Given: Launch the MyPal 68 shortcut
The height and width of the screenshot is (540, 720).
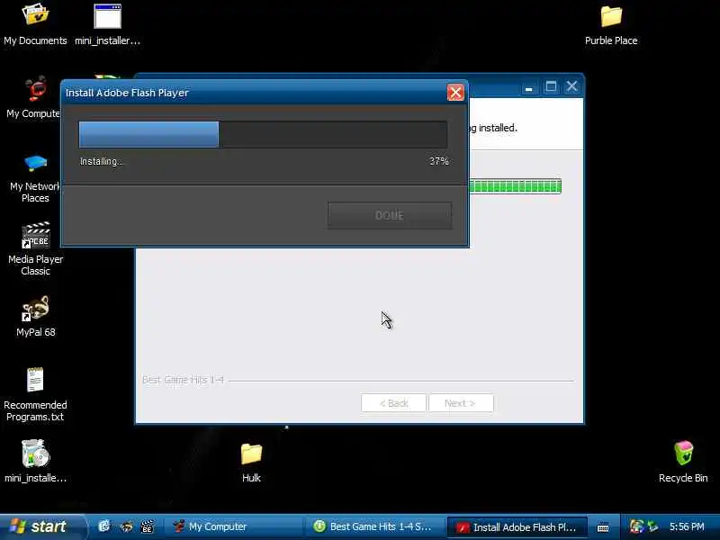Looking at the screenshot, I should (x=35, y=317).
